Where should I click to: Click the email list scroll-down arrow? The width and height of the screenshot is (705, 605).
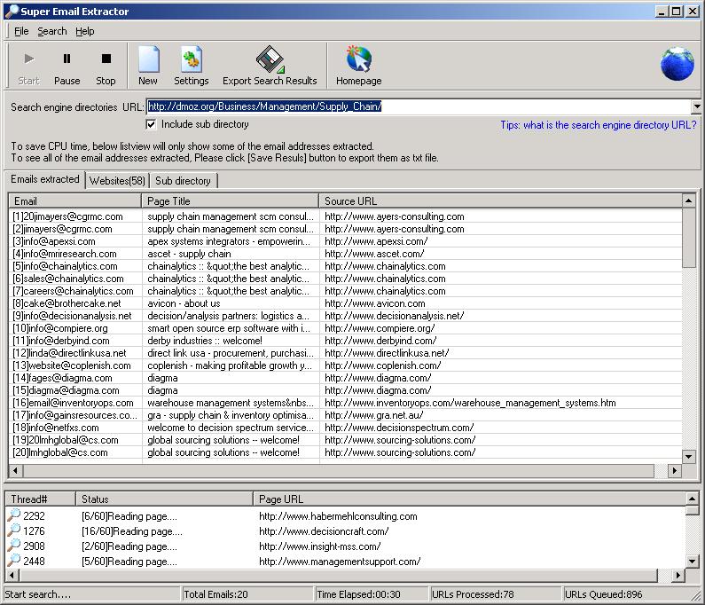[688, 457]
